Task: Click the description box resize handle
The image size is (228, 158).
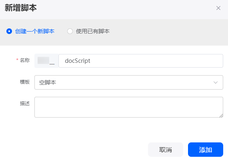Action: (x=221, y=116)
